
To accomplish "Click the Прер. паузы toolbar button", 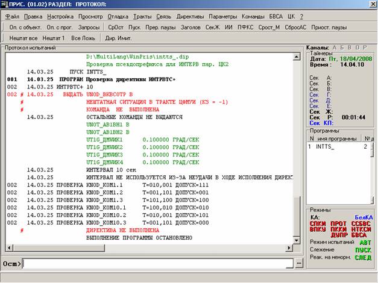I will pos(160,28).
